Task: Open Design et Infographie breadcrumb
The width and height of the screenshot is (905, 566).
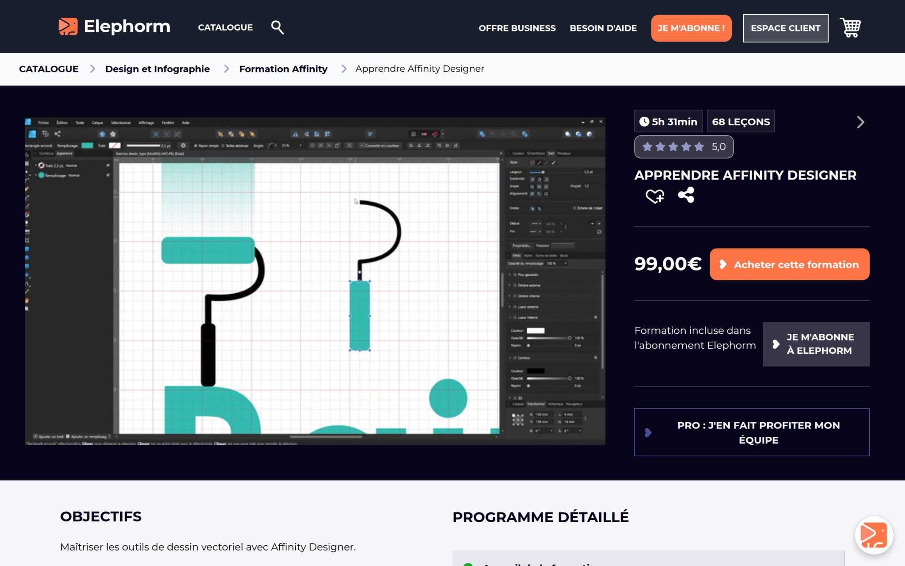Action: (157, 69)
